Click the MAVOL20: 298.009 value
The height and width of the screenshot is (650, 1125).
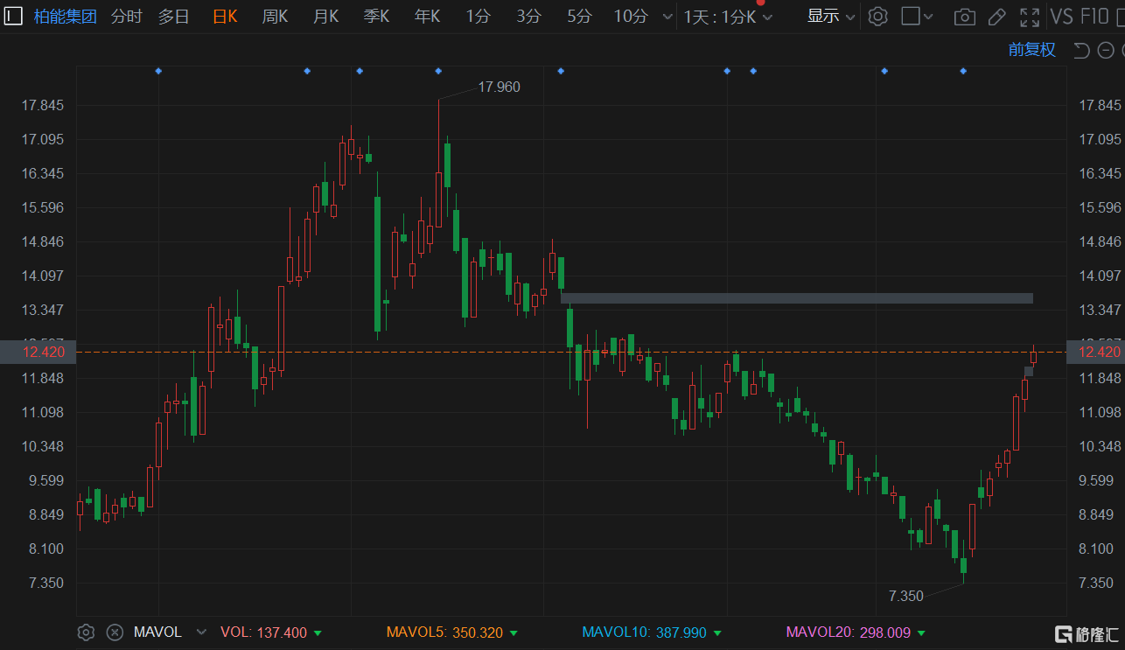848,633
